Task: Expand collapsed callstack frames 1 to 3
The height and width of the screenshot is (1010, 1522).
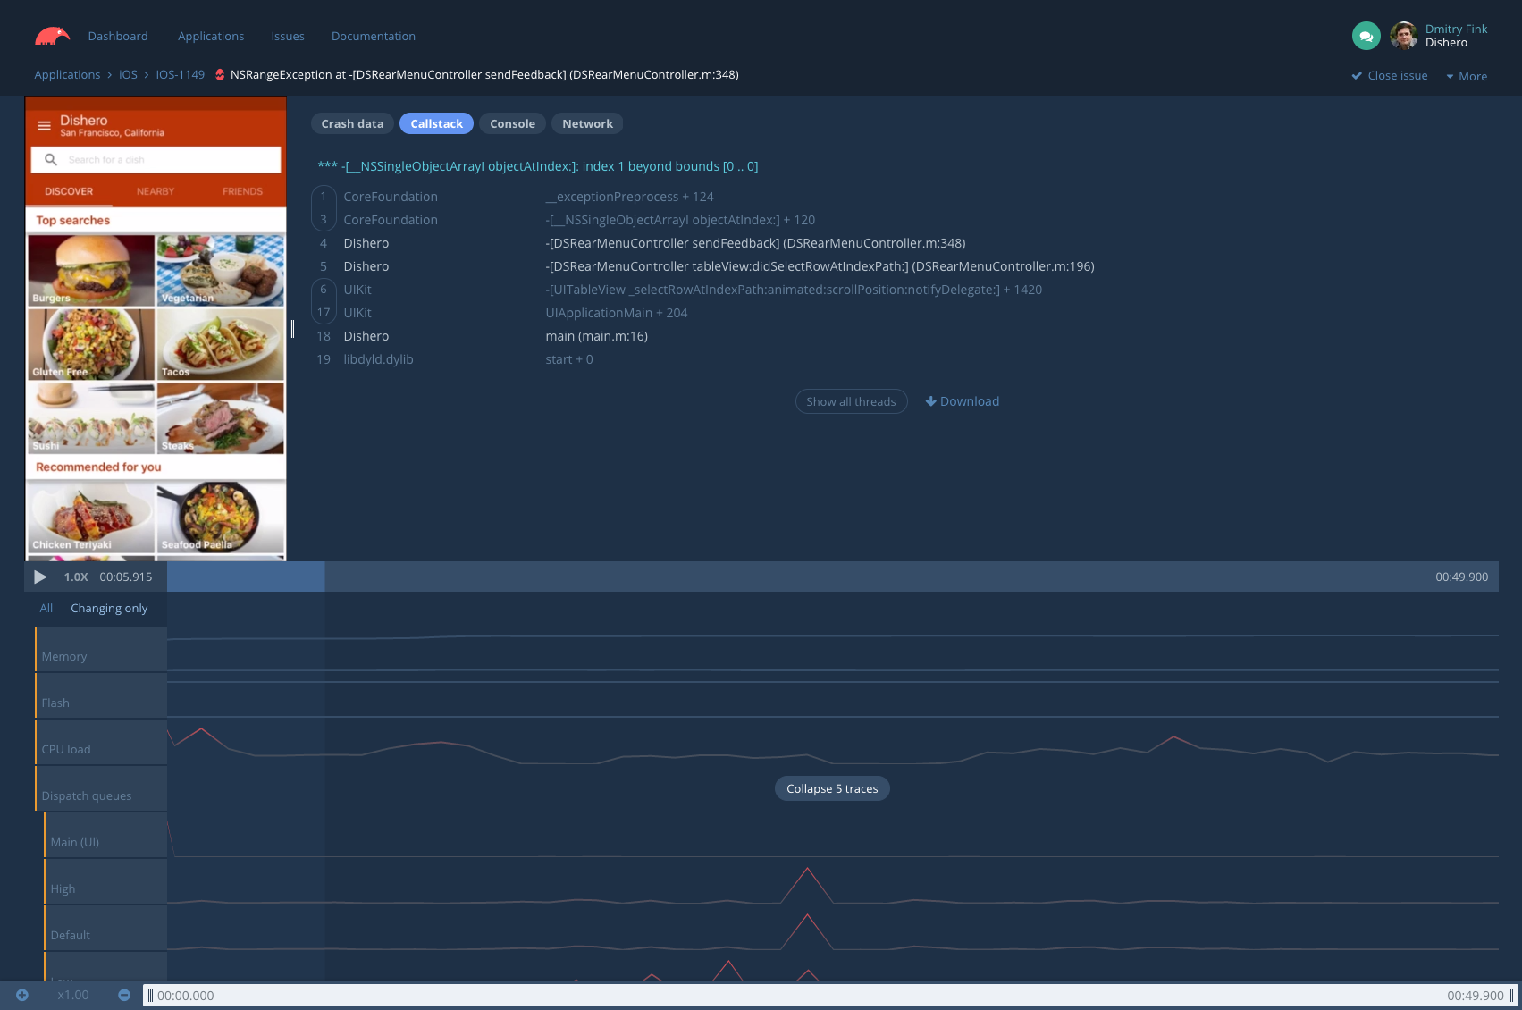Action: (324, 208)
